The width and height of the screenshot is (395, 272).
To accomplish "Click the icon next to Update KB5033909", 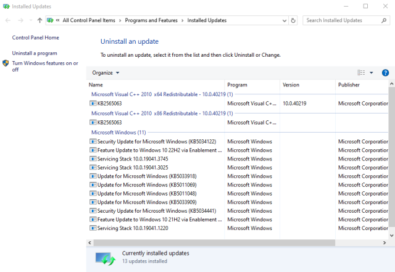I will 93,202.
